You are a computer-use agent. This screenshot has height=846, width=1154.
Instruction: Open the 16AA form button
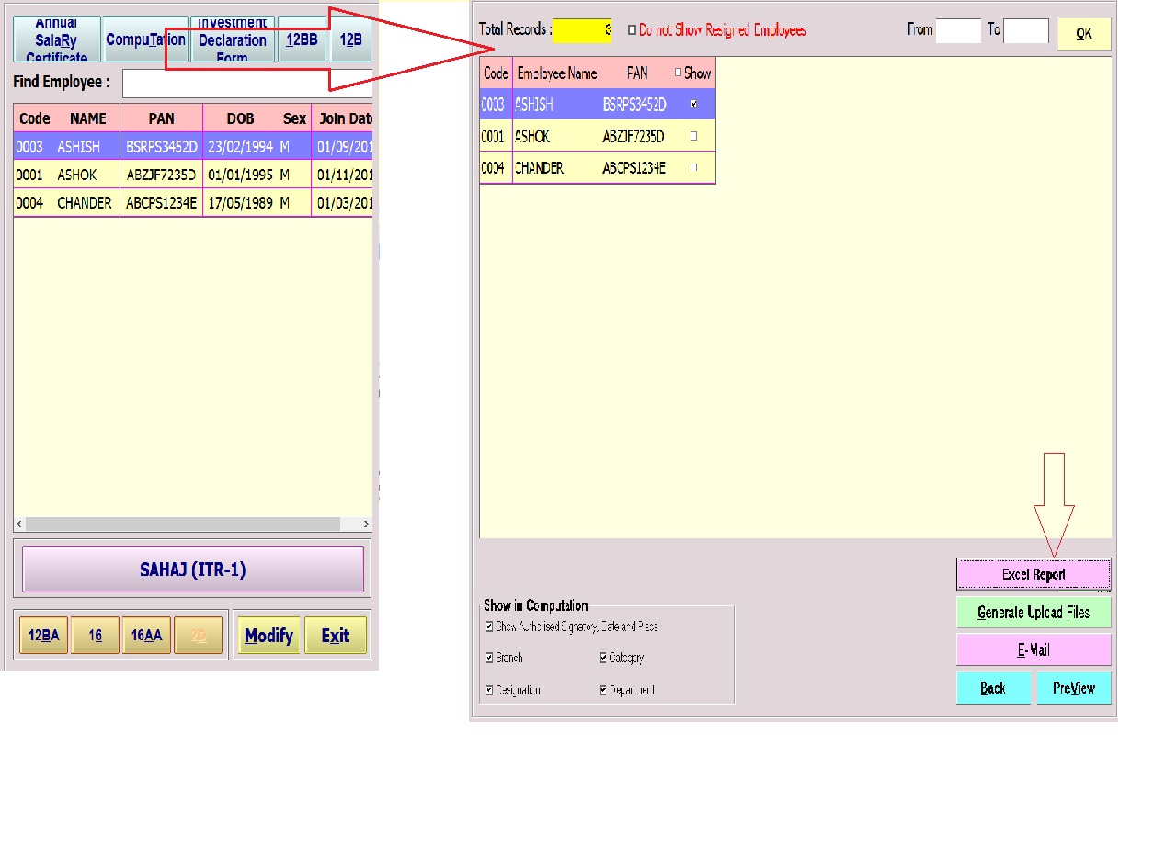coord(146,636)
